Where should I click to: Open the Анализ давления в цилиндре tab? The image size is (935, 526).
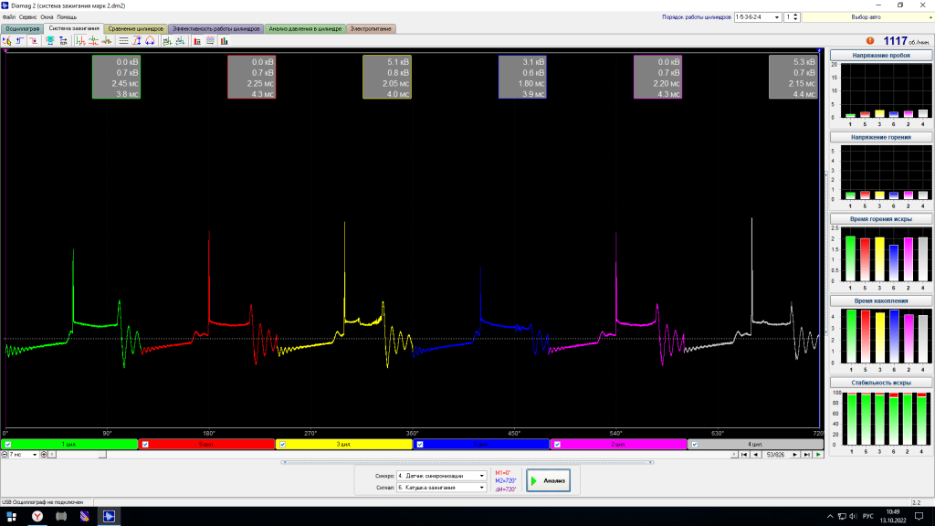pyautogui.click(x=305, y=28)
